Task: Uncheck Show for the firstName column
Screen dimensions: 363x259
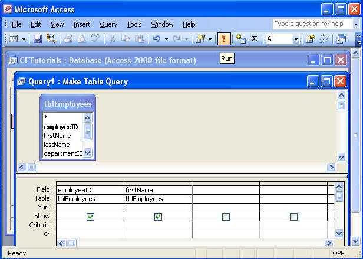Action: pyautogui.click(x=158, y=217)
